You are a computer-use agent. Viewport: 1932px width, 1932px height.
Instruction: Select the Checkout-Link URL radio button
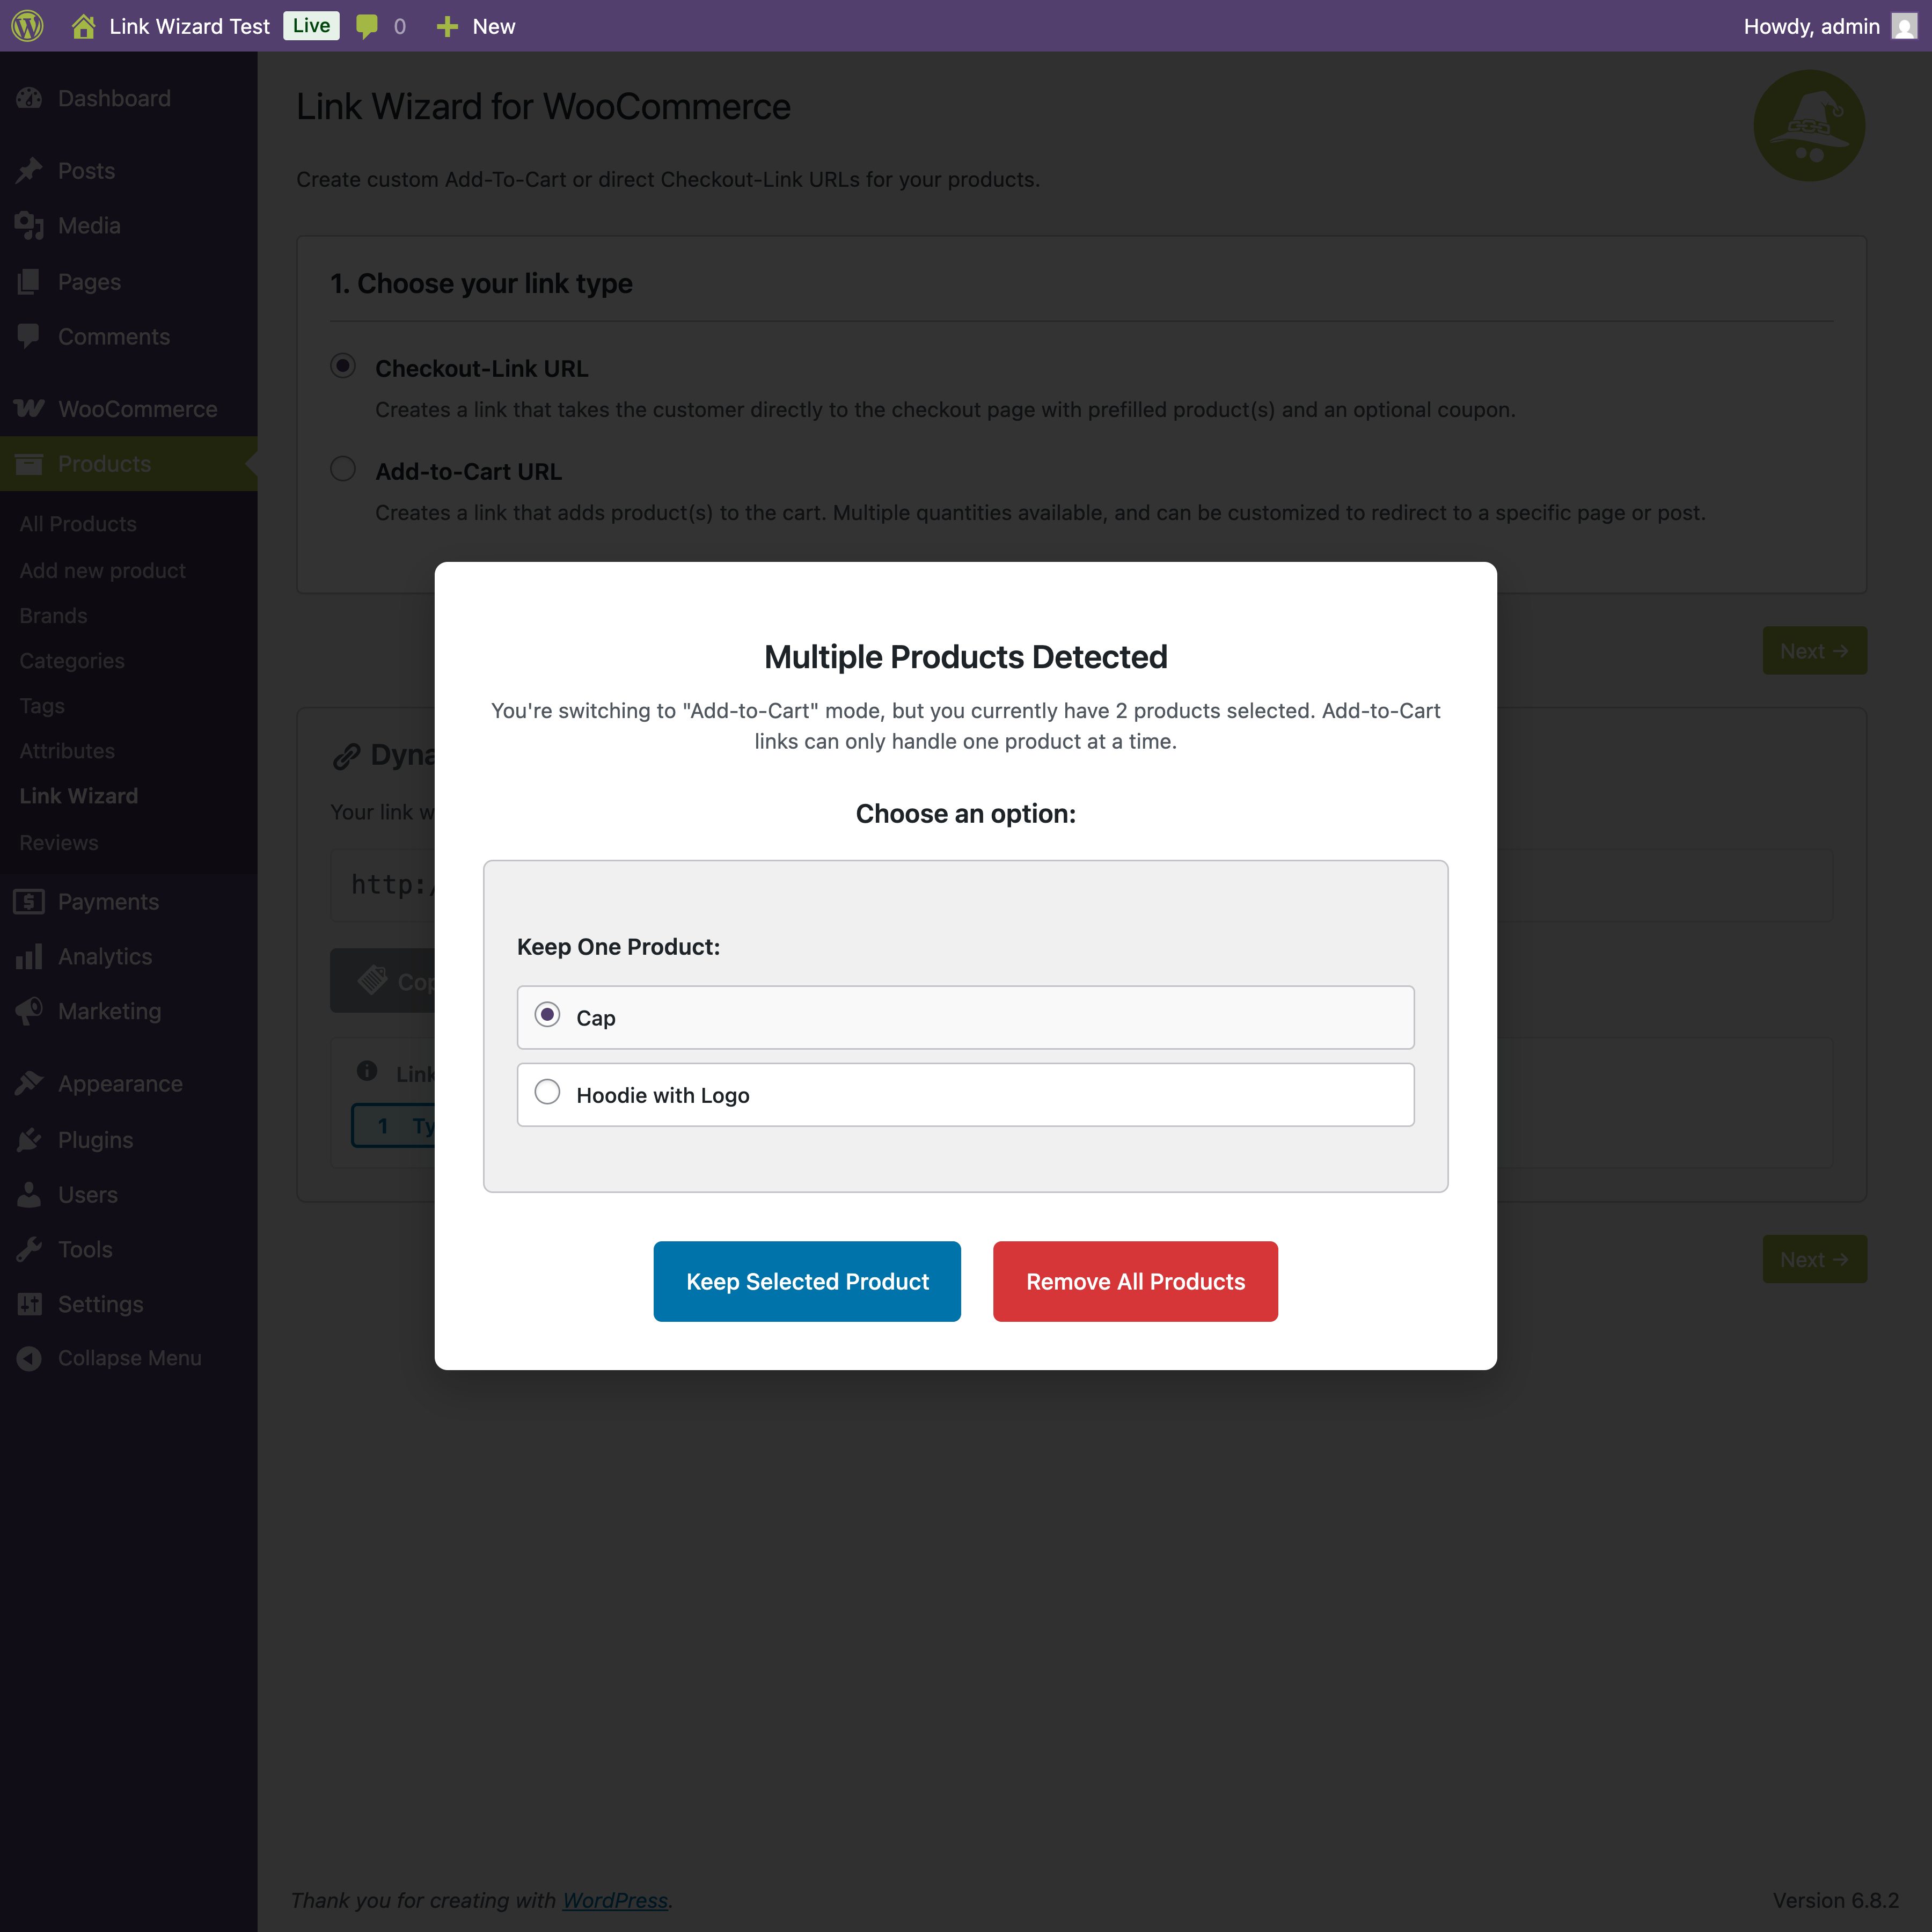click(343, 366)
